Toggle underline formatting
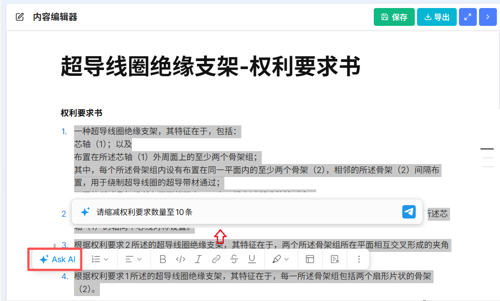This screenshot has width=500, height=301. [252, 259]
